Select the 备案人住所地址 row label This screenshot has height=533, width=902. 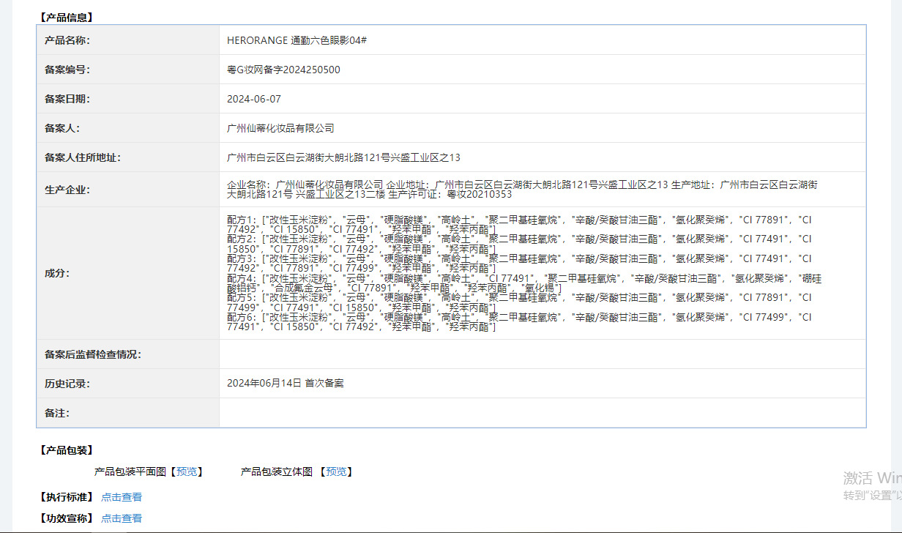click(83, 157)
